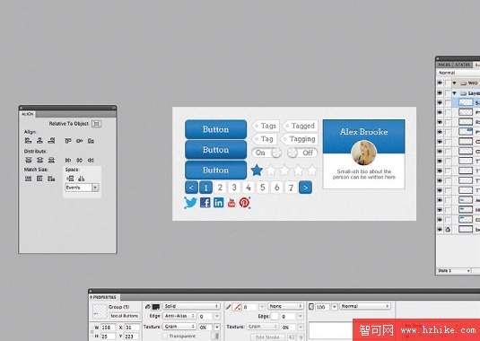This screenshot has height=341, width=480.
Task: Select the Pinterest social button
Action: click(x=244, y=203)
